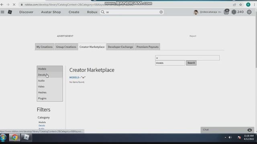Go forward in browser history
Screen dimensions: 257x144
pyautogui.click(x=8, y=4)
